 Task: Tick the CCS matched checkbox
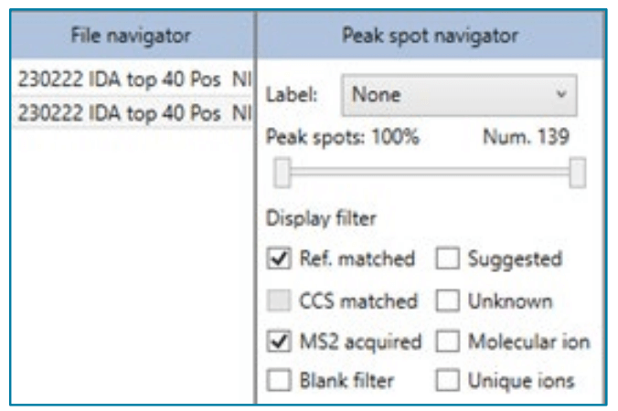click(x=279, y=300)
